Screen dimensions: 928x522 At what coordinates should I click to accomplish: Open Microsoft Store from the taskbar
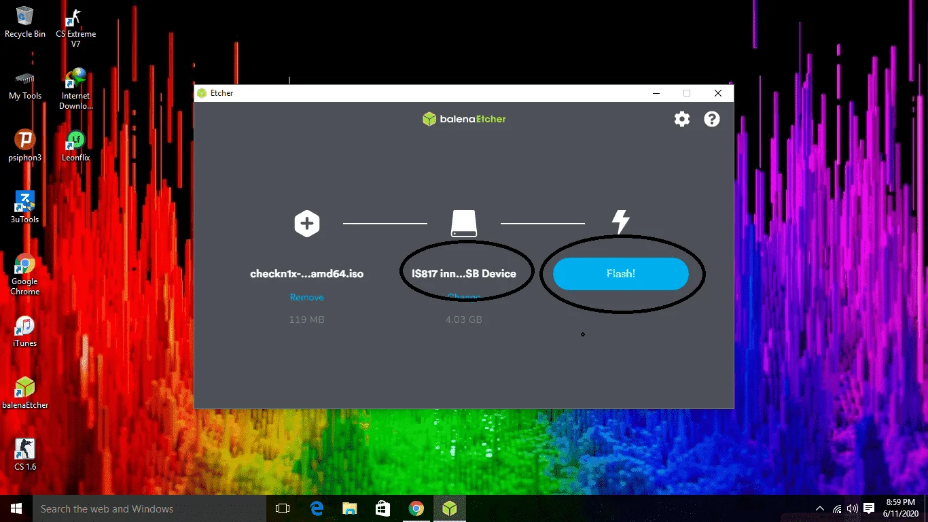[x=383, y=508]
